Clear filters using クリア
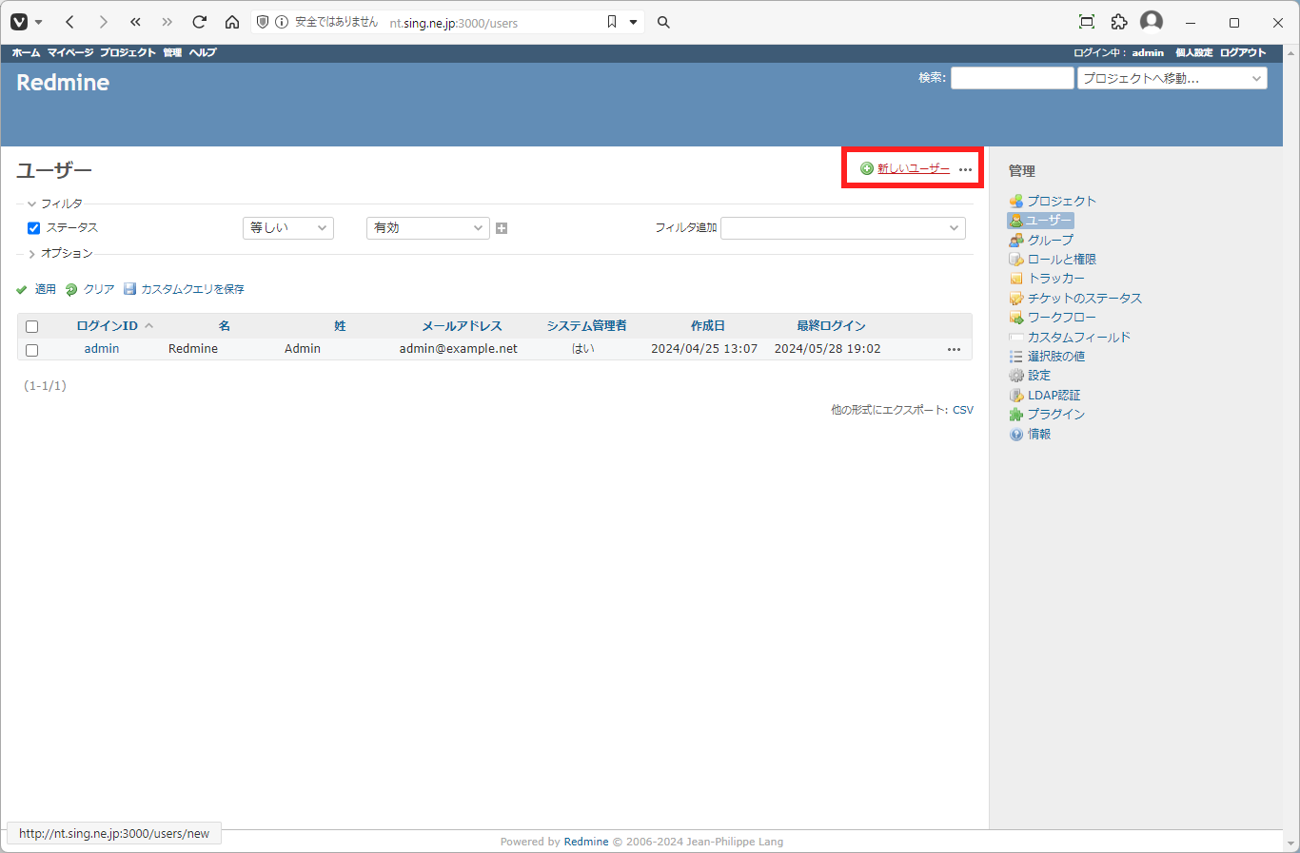The height and width of the screenshot is (853, 1300). tap(89, 289)
